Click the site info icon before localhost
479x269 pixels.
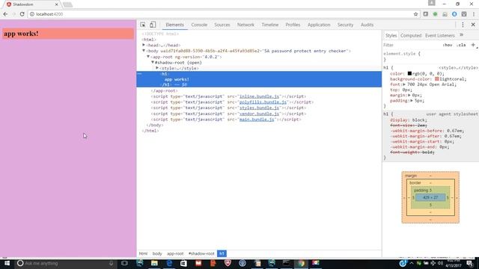point(31,14)
